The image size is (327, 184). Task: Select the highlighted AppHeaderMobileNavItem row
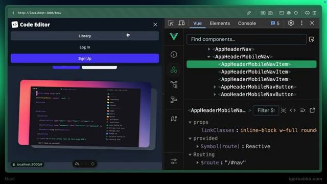(251, 64)
